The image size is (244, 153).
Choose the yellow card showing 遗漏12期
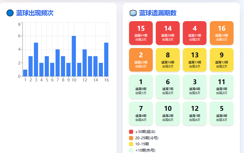pyautogui.click(x=221, y=60)
